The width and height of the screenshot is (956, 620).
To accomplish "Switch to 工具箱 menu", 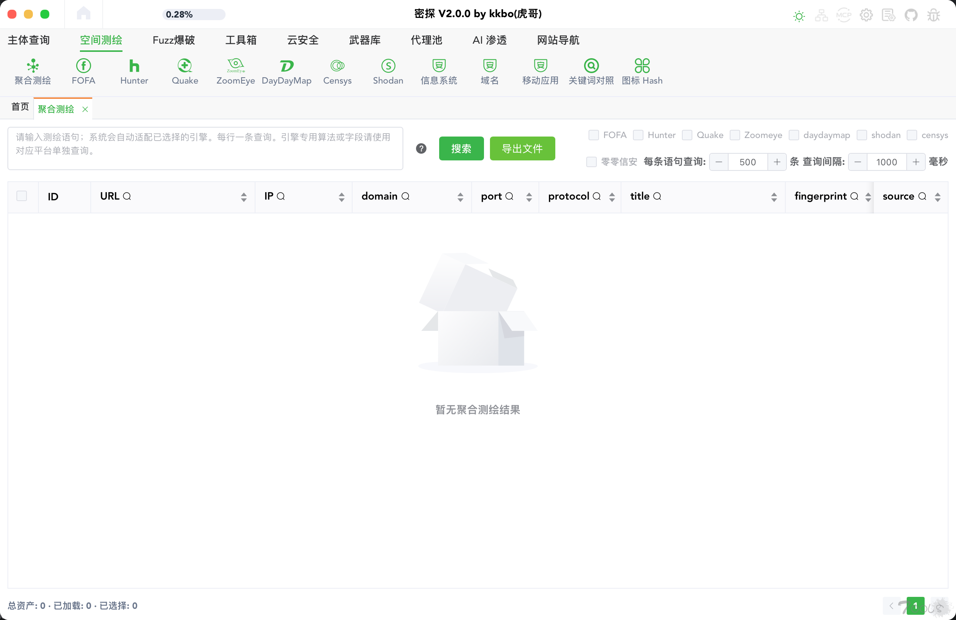I will pos(240,40).
